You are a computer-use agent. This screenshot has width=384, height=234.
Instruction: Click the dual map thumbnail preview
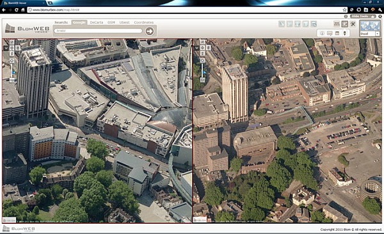370,26
